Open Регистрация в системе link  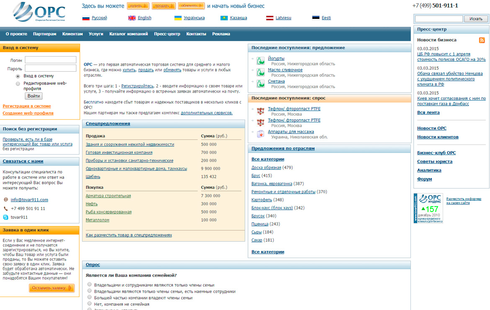[x=27, y=106]
